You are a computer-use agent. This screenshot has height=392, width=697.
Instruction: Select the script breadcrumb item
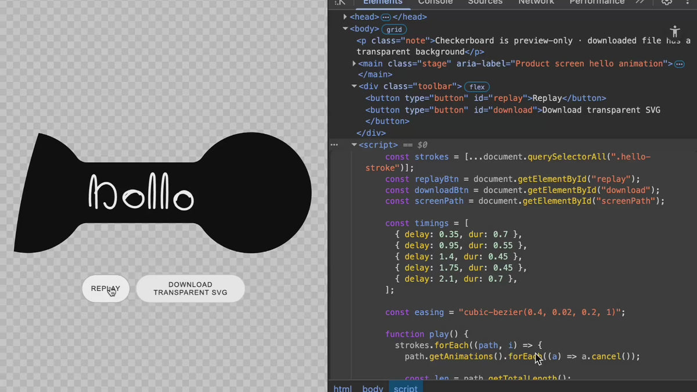(x=405, y=388)
